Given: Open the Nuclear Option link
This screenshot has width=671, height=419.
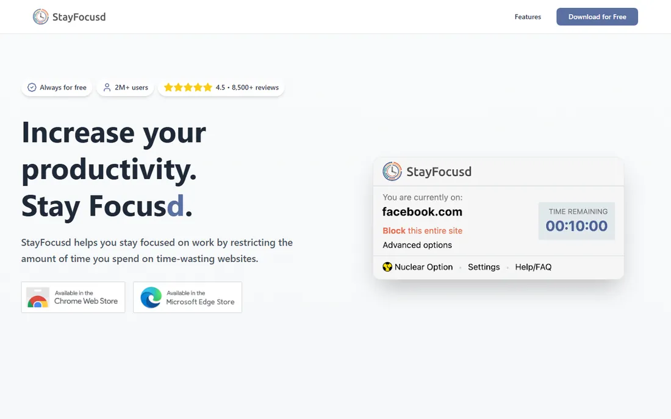Looking at the screenshot, I should tap(423, 267).
